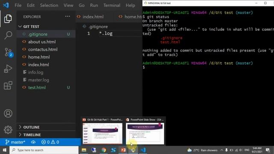Open the Accounts icon in activity bar
The width and height of the screenshot is (274, 154).
click(x=8, y=113)
